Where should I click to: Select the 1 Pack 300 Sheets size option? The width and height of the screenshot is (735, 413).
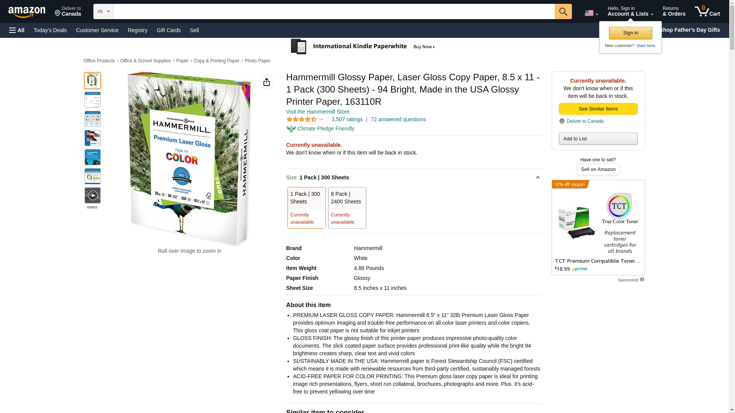click(x=307, y=208)
